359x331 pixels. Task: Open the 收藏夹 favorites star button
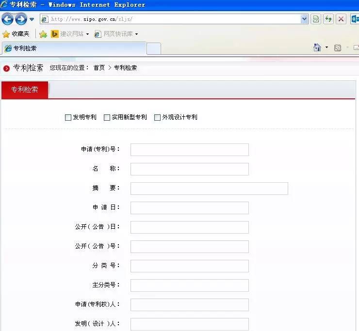16,34
